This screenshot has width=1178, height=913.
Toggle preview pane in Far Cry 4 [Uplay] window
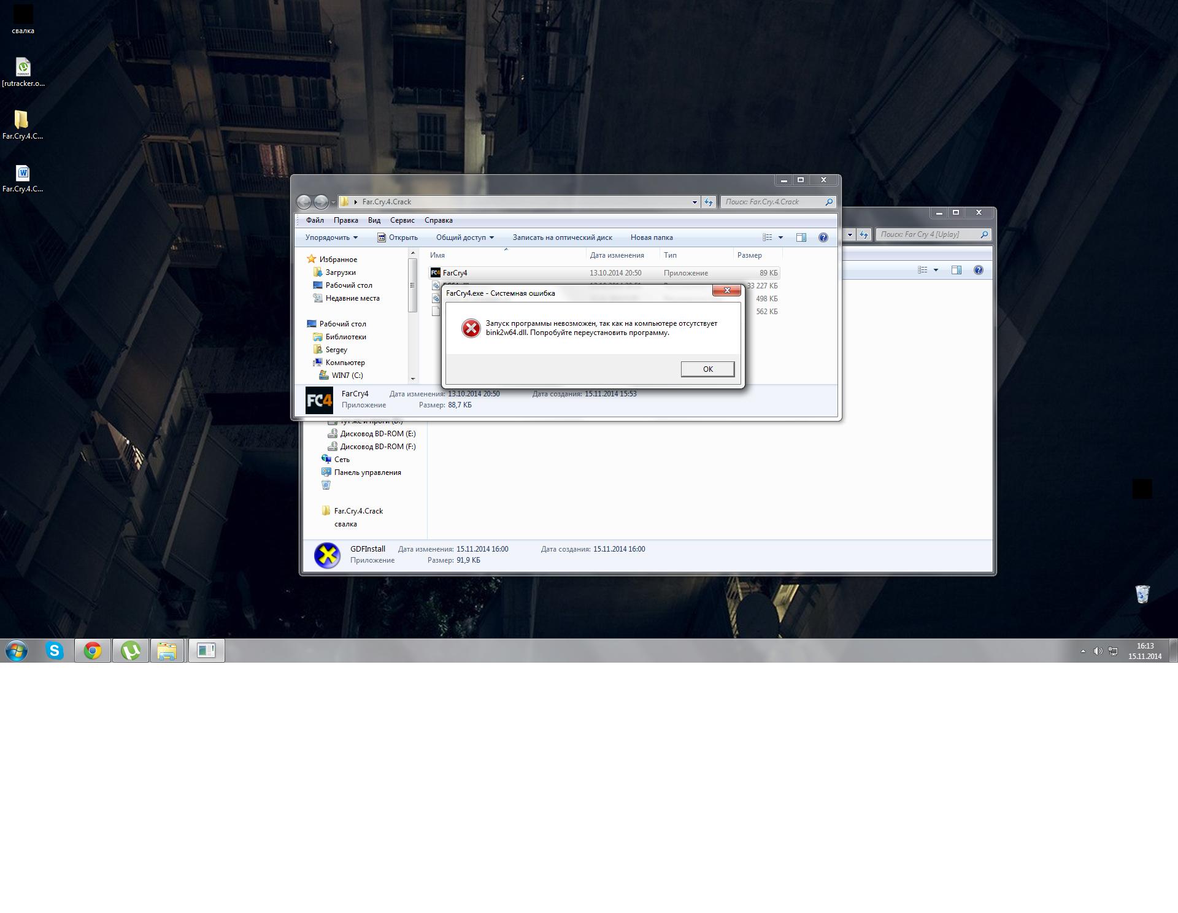957,270
